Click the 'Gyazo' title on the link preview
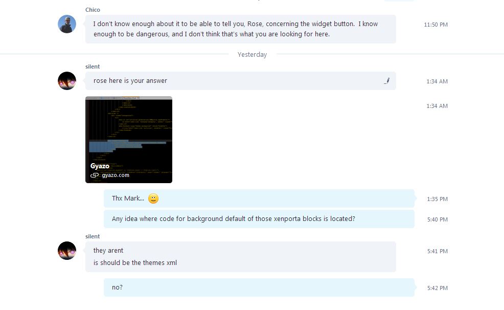The height and width of the screenshot is (310, 504). (100, 166)
